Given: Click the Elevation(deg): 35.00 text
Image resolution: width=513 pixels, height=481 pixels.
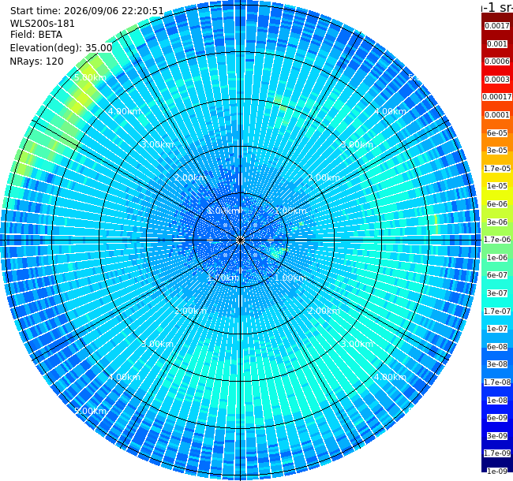Looking at the screenshot, I should click(x=62, y=48).
